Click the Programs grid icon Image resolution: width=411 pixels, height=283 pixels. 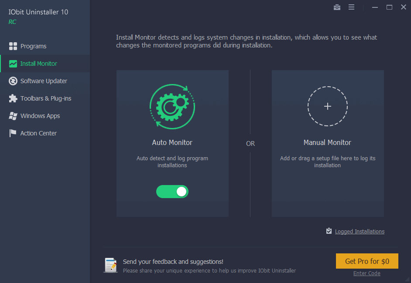[x=13, y=46]
